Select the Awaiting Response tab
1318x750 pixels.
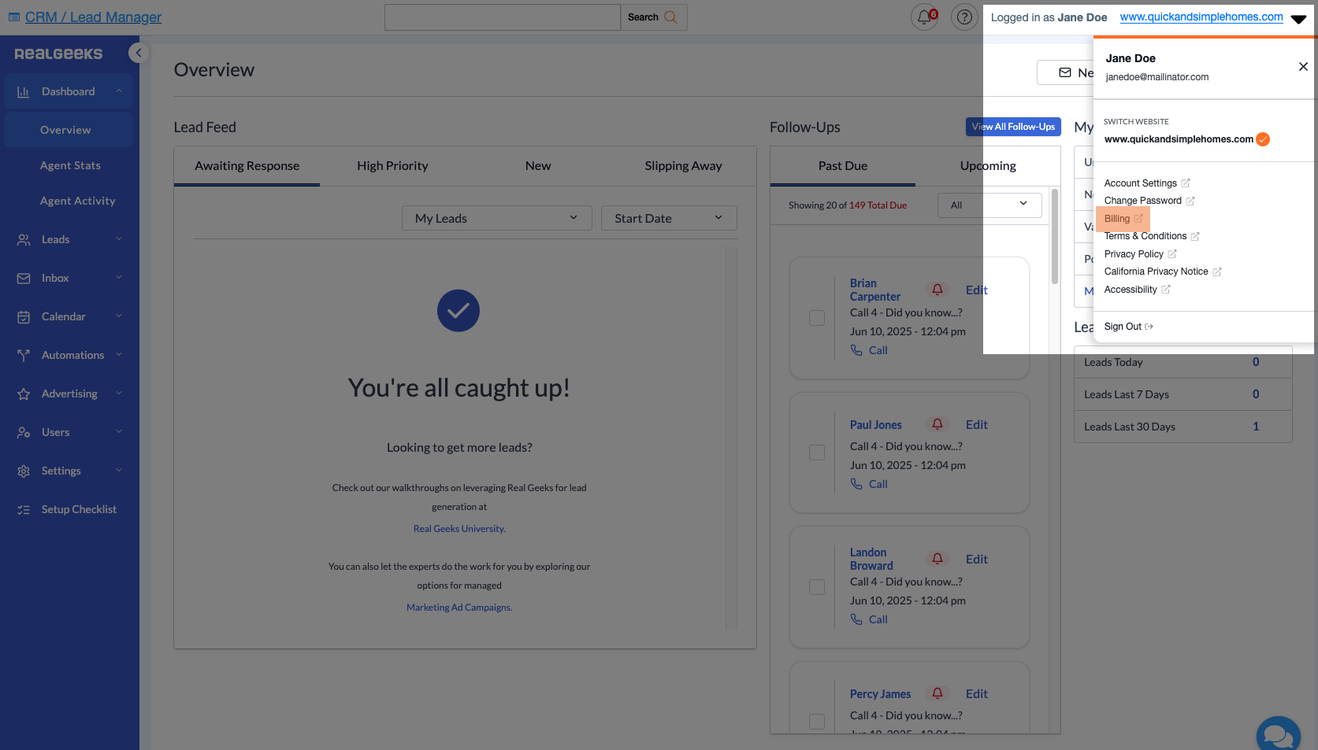coord(247,165)
